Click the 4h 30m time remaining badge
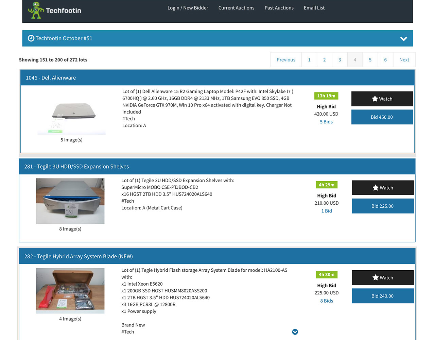 (327, 275)
